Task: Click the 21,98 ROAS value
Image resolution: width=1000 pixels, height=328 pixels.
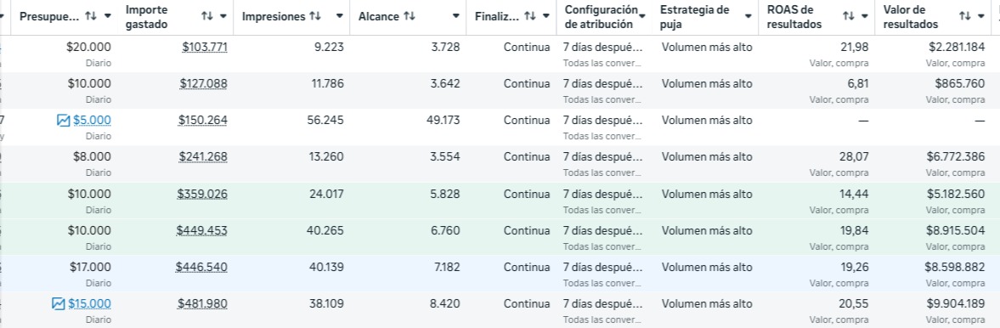Action: 856,47
